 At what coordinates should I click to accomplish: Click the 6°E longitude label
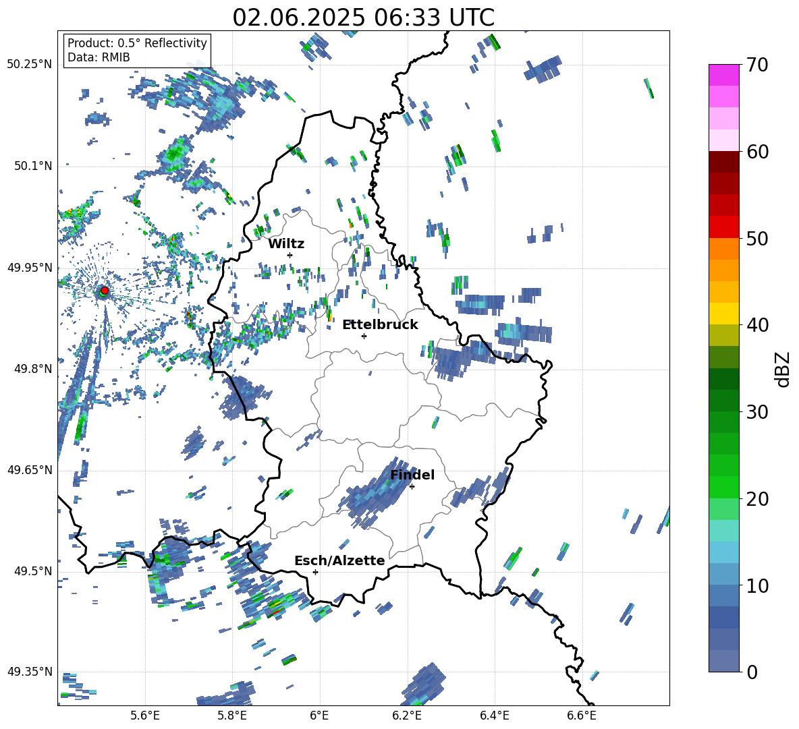319,716
